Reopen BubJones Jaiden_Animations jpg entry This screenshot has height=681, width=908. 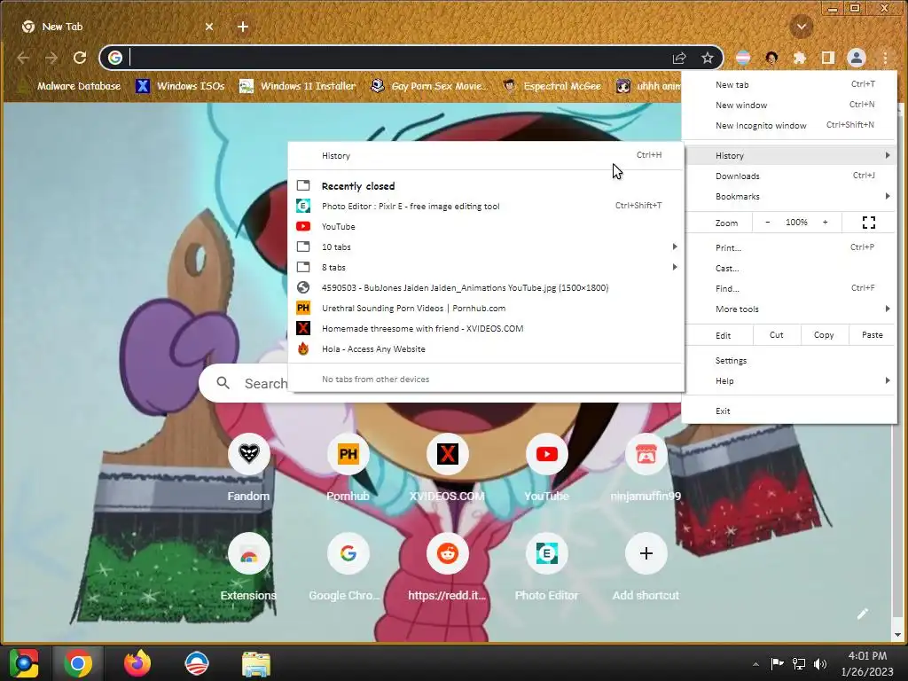coord(486,288)
